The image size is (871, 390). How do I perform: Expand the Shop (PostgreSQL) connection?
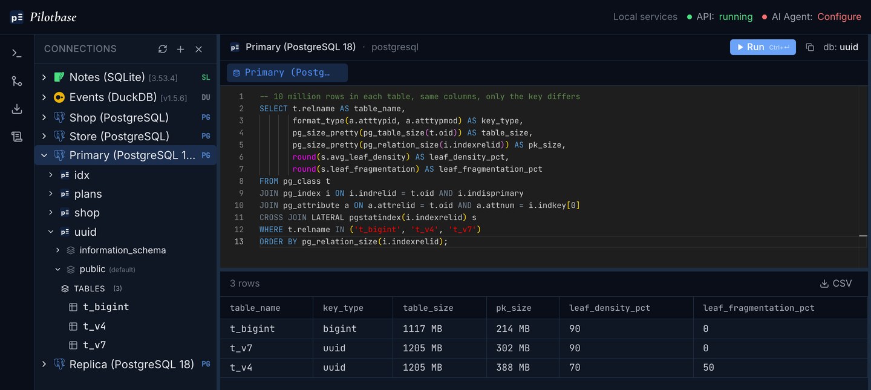point(44,117)
